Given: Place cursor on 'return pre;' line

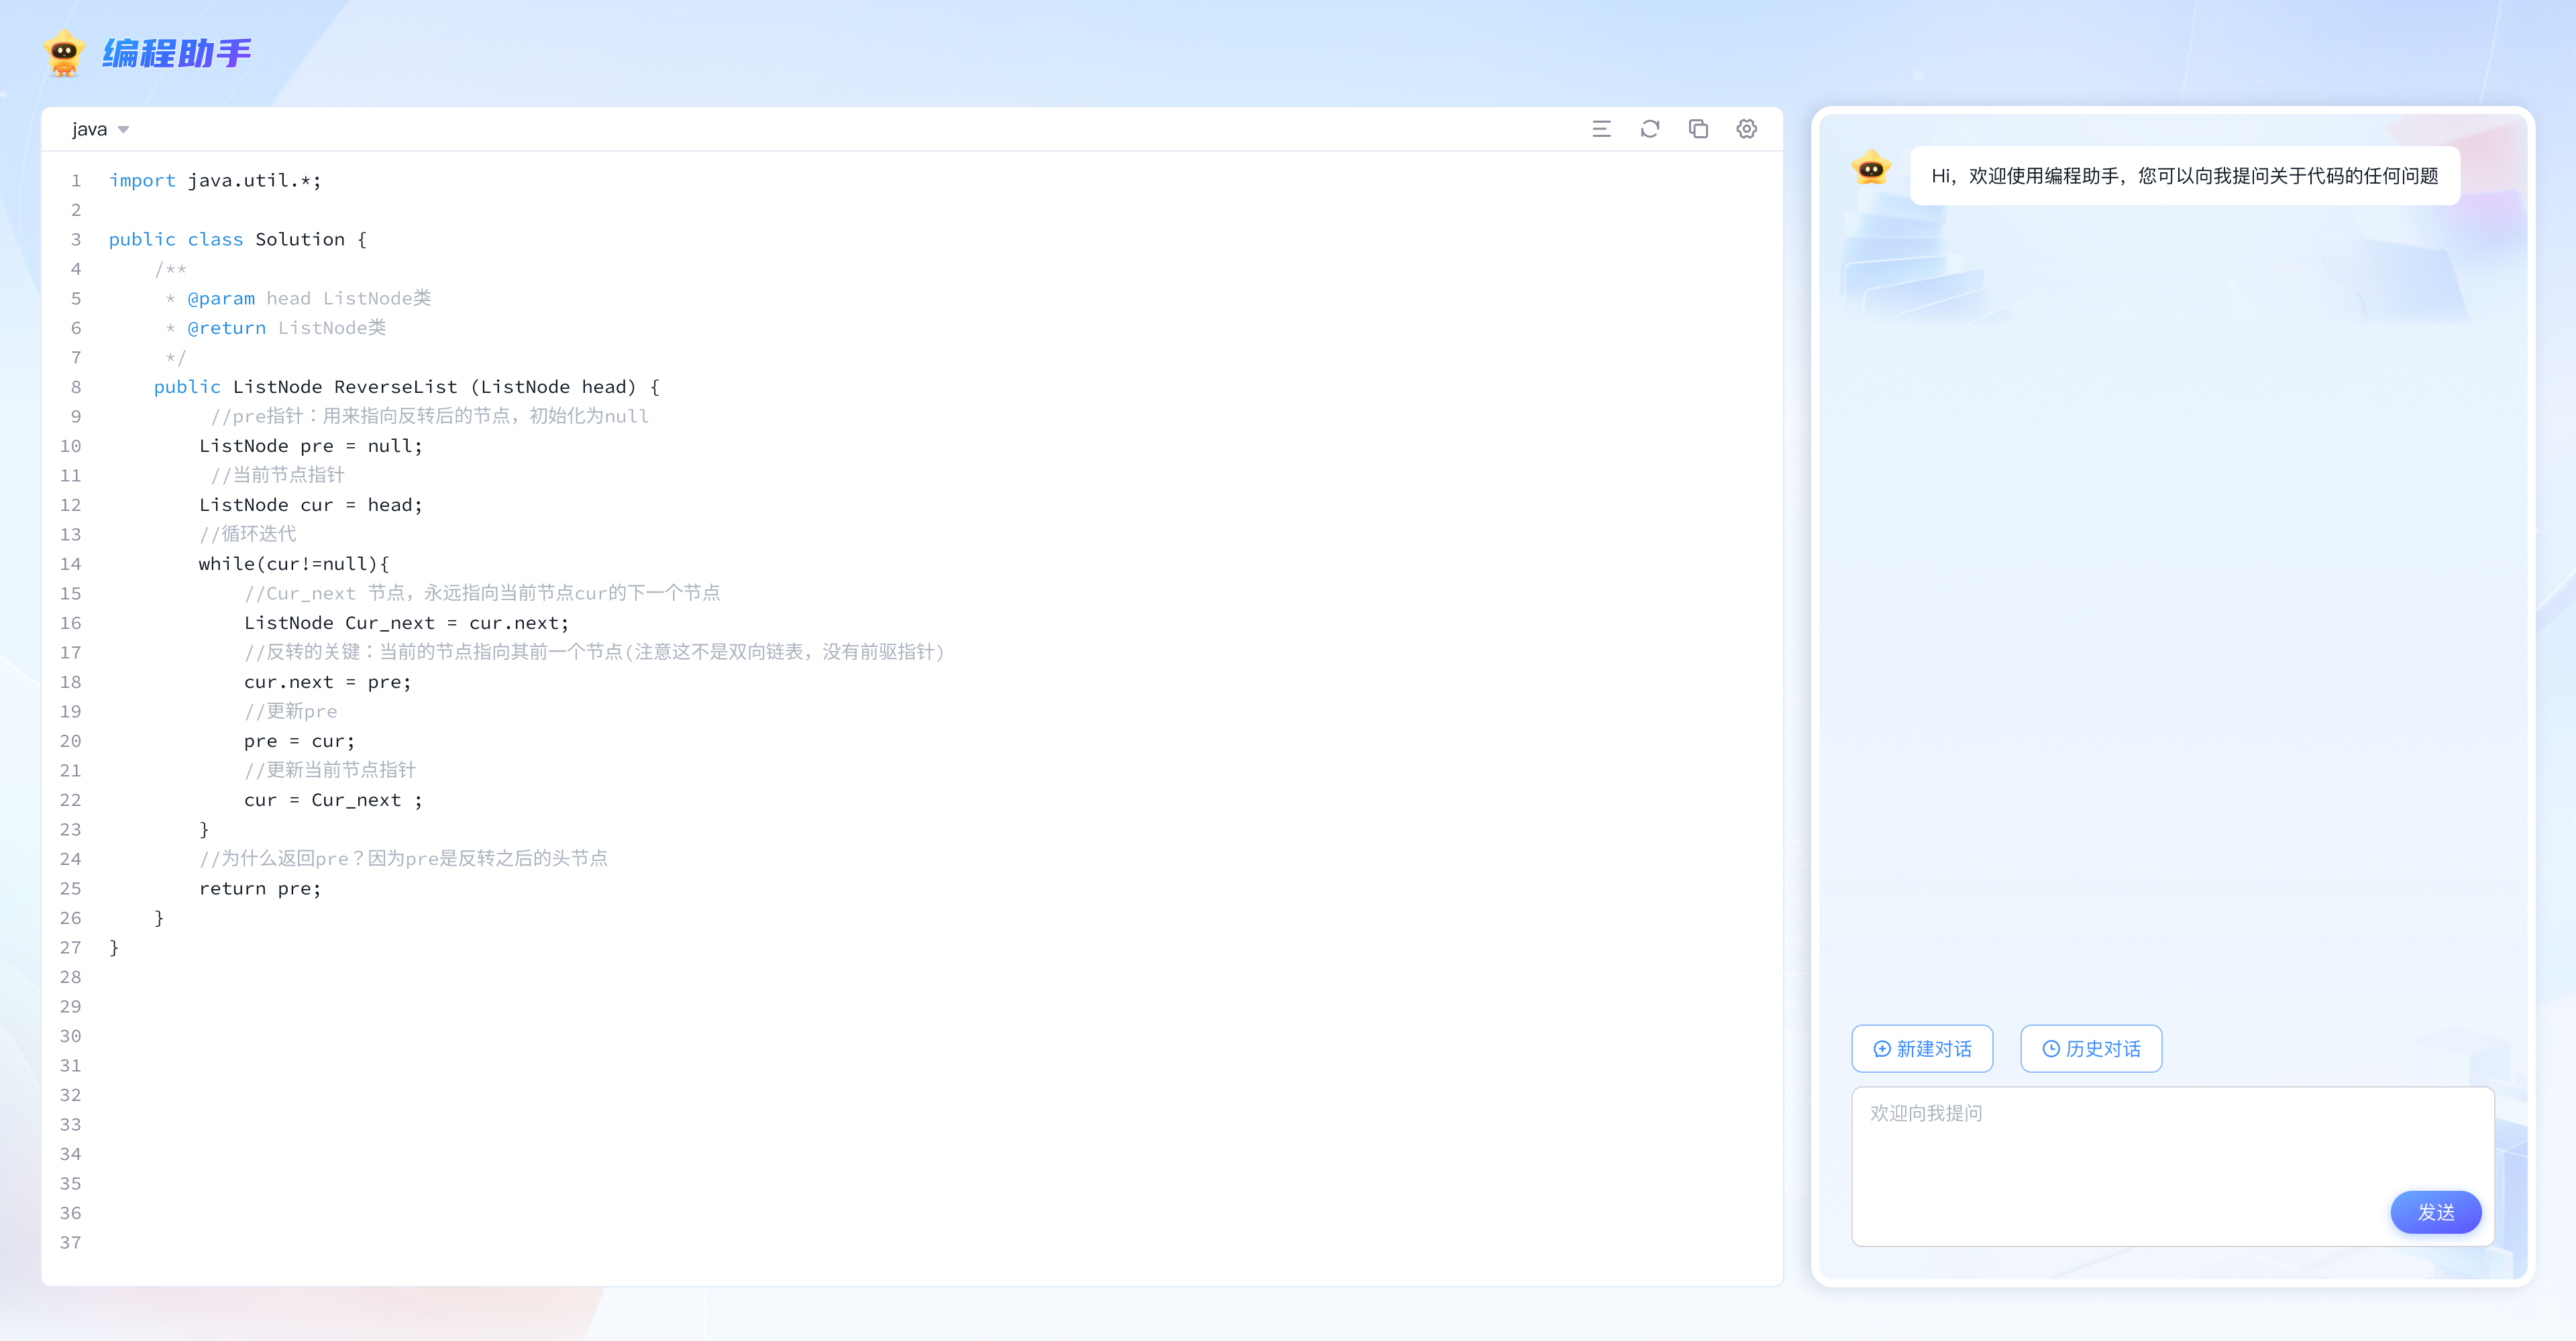Looking at the screenshot, I should [260, 888].
